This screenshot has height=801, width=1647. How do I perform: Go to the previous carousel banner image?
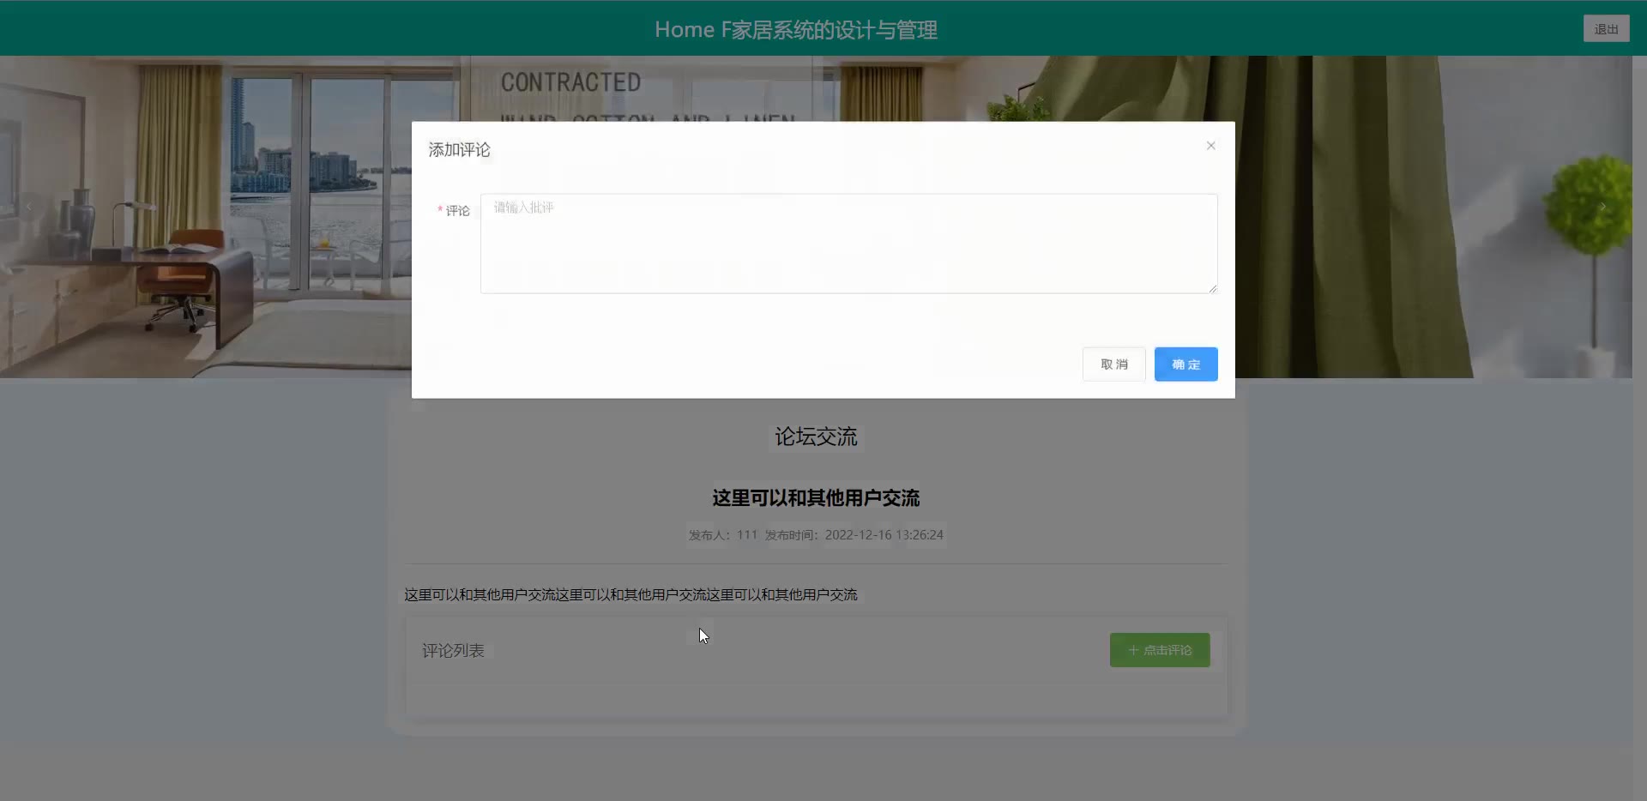pos(28,207)
